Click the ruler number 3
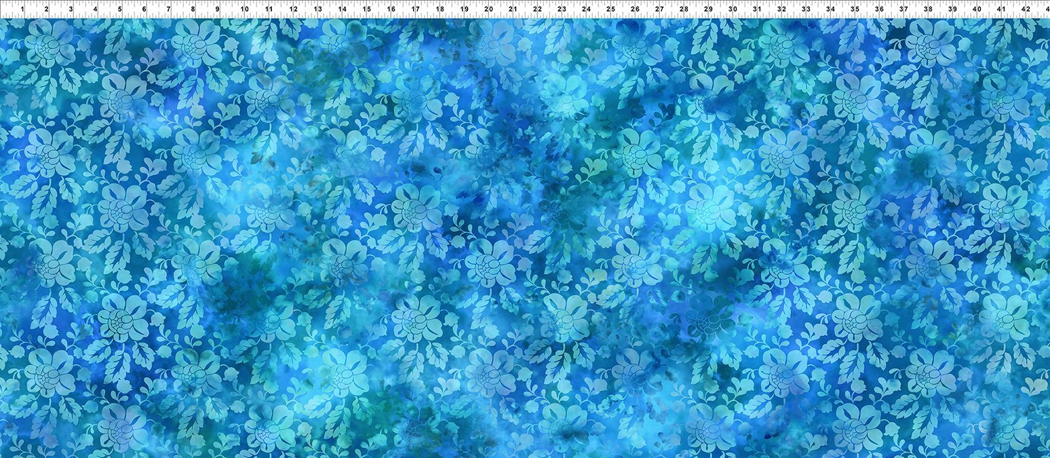Image resolution: width=1050 pixels, height=458 pixels. 71,9
